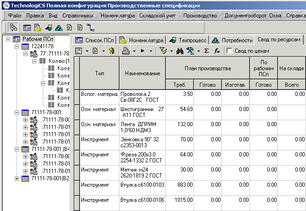Switch to the Потребности tab
Screen dimensions: 306x211
tap(233, 40)
